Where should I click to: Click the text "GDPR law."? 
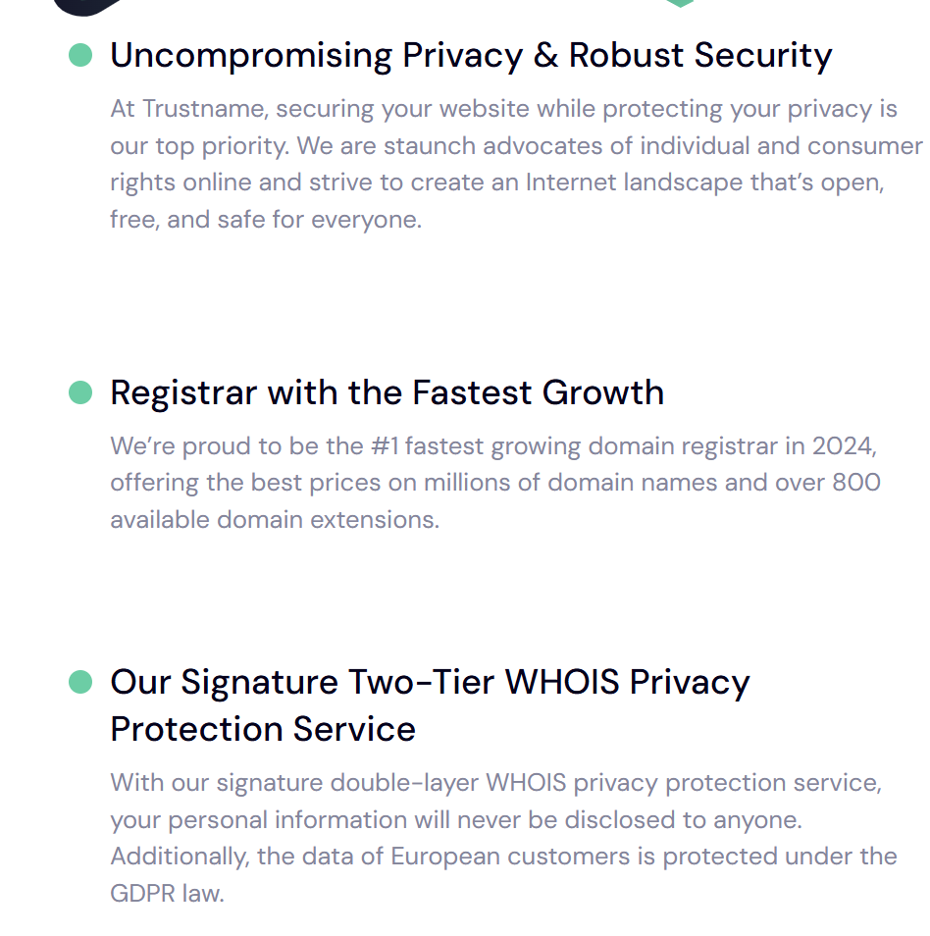[x=167, y=893]
